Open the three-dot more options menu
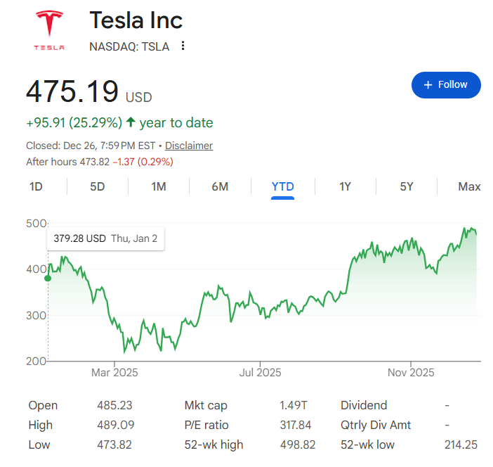This screenshot has width=493, height=467. [183, 46]
